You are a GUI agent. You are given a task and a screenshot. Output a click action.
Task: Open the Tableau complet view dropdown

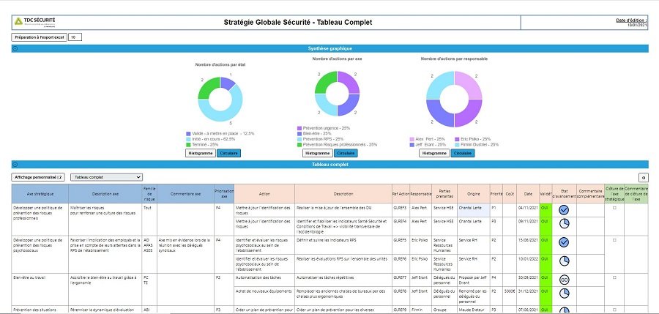pyautogui.click(x=106, y=177)
